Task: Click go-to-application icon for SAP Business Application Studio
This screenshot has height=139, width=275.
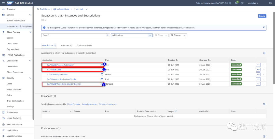Action: pyautogui.click(x=102, y=79)
